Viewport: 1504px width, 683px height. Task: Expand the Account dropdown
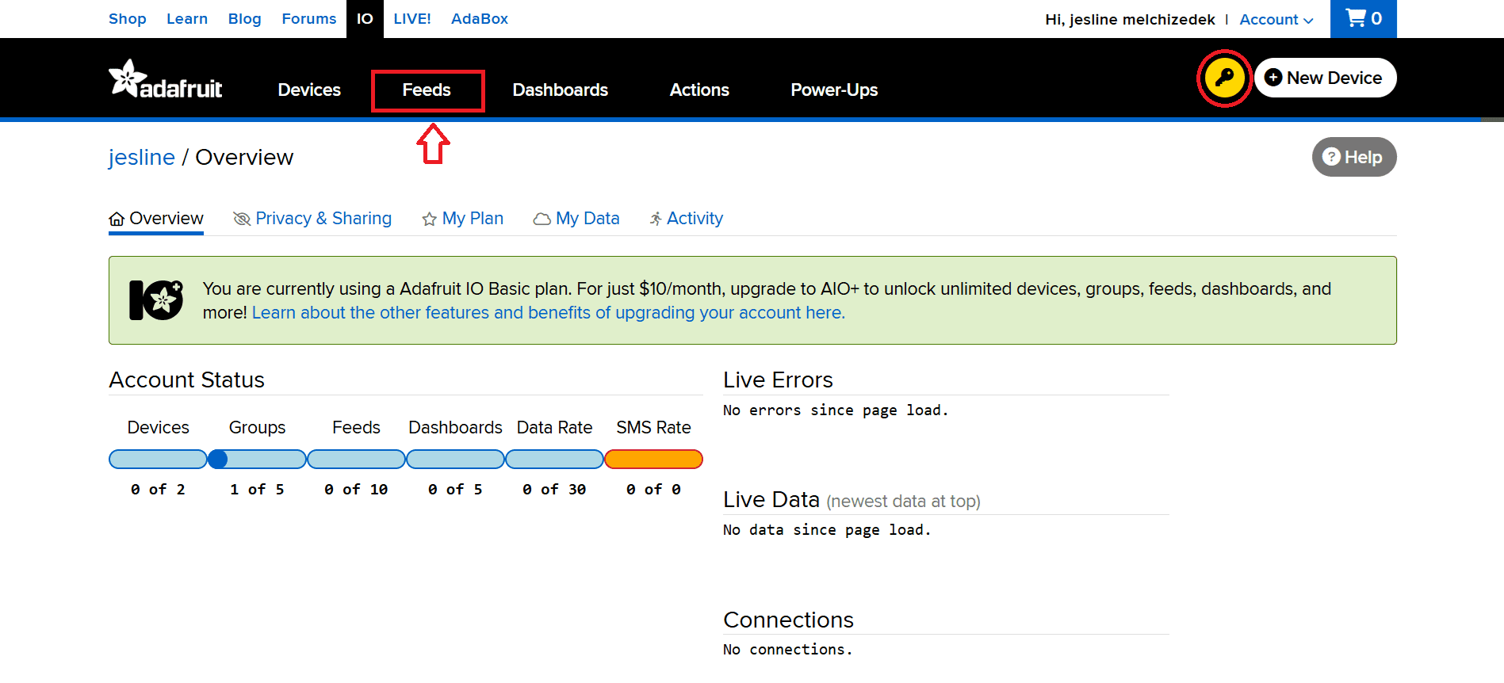[1276, 20]
